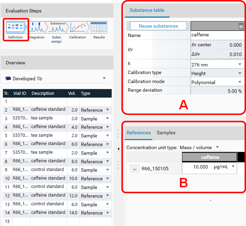Open the Developed 1b plate dropdown

[x=104, y=79]
